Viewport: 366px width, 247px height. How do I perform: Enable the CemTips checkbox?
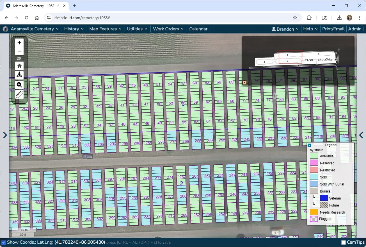tap(344, 242)
